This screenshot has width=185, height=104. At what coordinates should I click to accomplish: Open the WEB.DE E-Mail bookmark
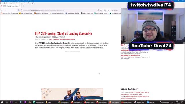coord(26,14)
